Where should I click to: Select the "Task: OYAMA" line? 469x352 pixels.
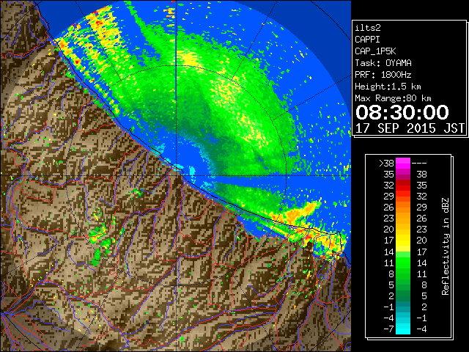pyautogui.click(x=383, y=63)
